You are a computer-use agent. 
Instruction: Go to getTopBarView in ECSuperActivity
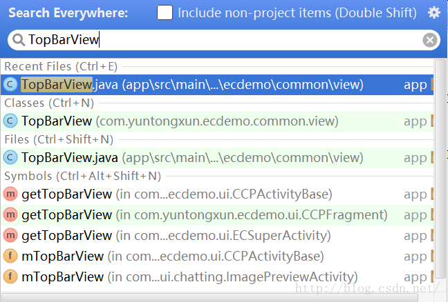click(x=217, y=235)
